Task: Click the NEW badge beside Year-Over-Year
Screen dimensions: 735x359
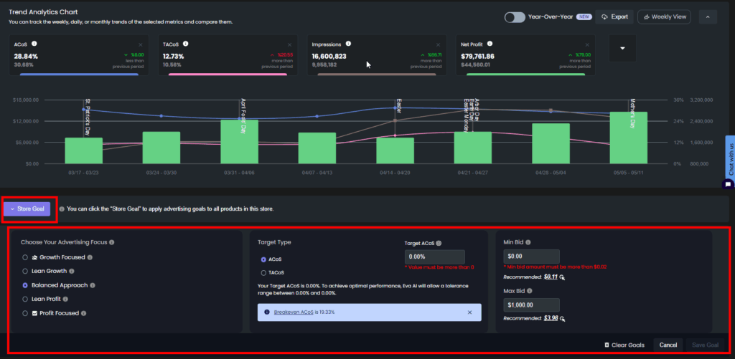Action: [584, 17]
